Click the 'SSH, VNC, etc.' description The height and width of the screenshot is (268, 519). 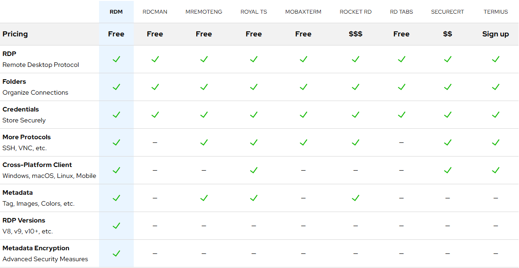25,148
